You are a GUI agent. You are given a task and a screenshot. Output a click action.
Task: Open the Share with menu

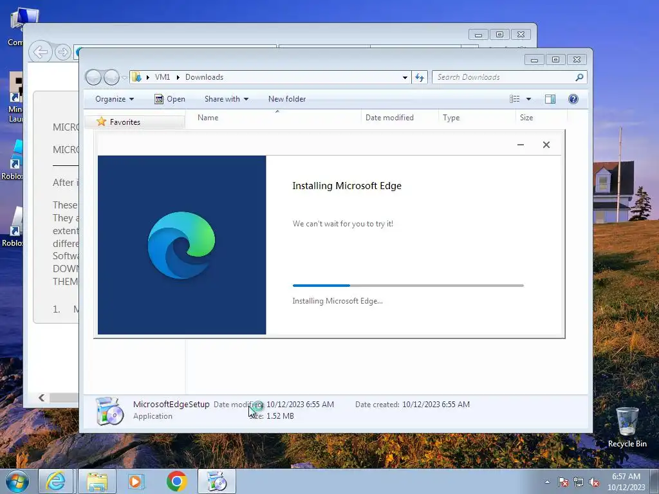point(227,99)
